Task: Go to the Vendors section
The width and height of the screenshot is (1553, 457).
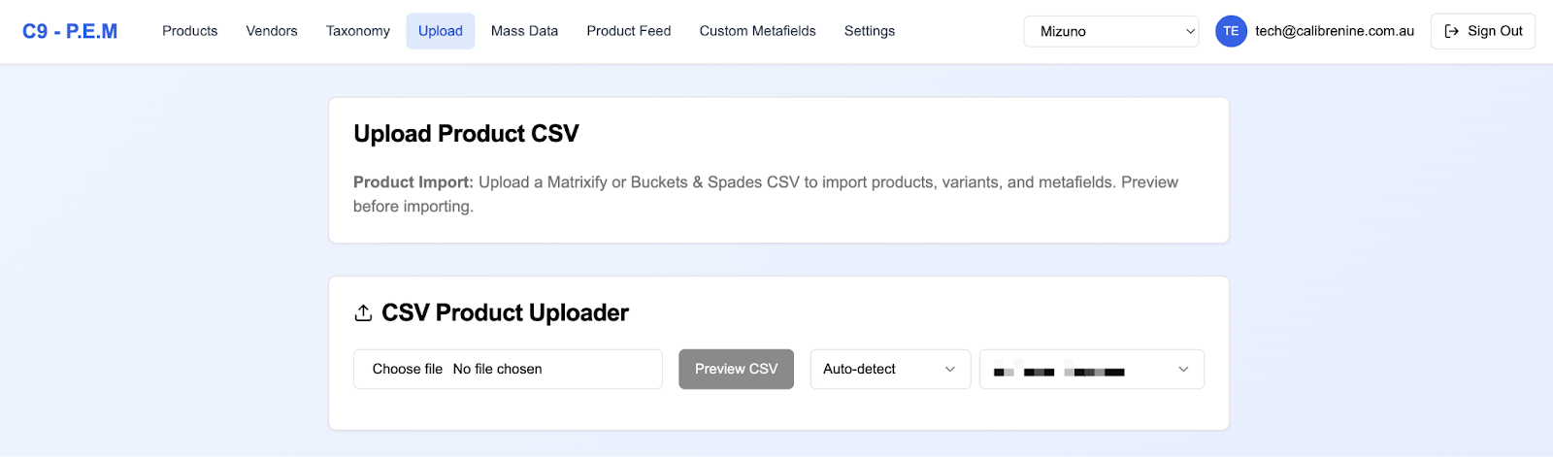Action: pyautogui.click(x=272, y=31)
